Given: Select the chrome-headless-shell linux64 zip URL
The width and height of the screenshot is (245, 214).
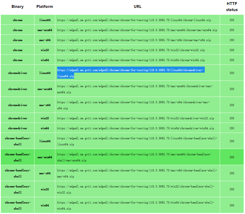Looking at the screenshot, I should (137, 141).
